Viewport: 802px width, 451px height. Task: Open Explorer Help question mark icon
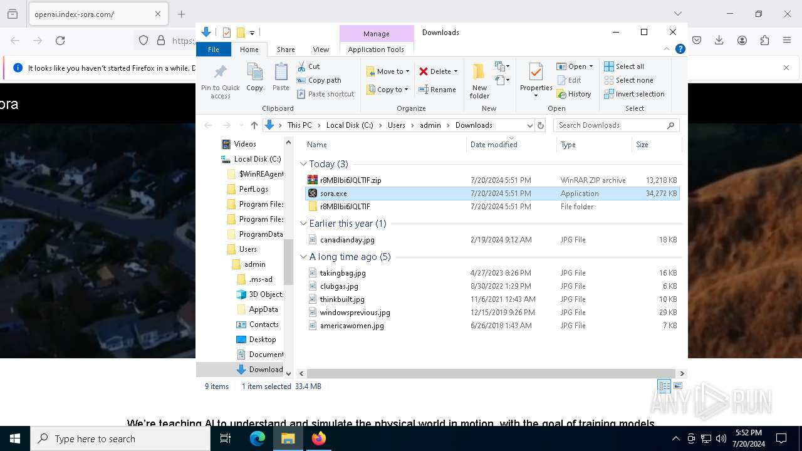pos(680,49)
